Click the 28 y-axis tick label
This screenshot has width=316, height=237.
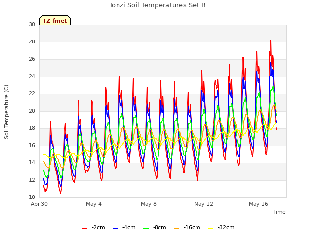point(32,41)
